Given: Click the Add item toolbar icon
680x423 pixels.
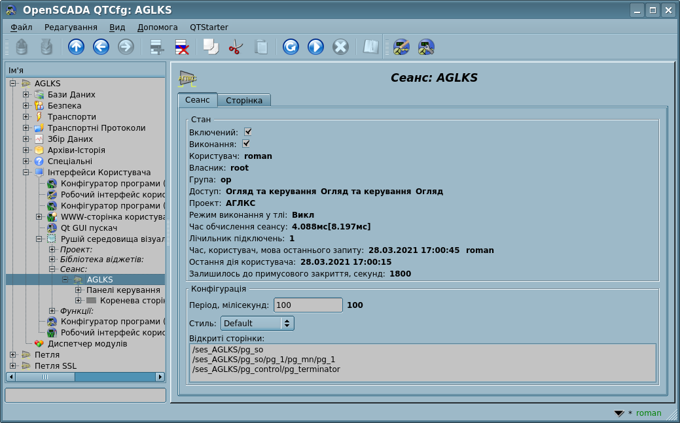Looking at the screenshot, I should tap(156, 46).
